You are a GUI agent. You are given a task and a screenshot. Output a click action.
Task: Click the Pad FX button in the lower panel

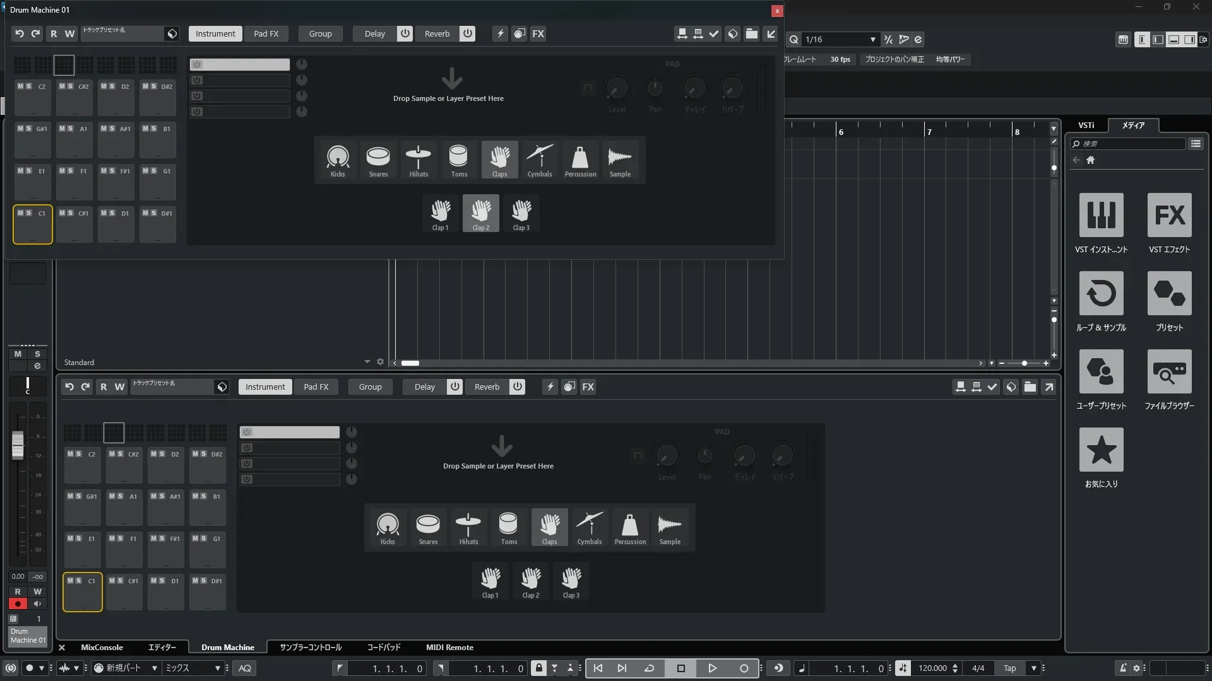click(x=316, y=387)
